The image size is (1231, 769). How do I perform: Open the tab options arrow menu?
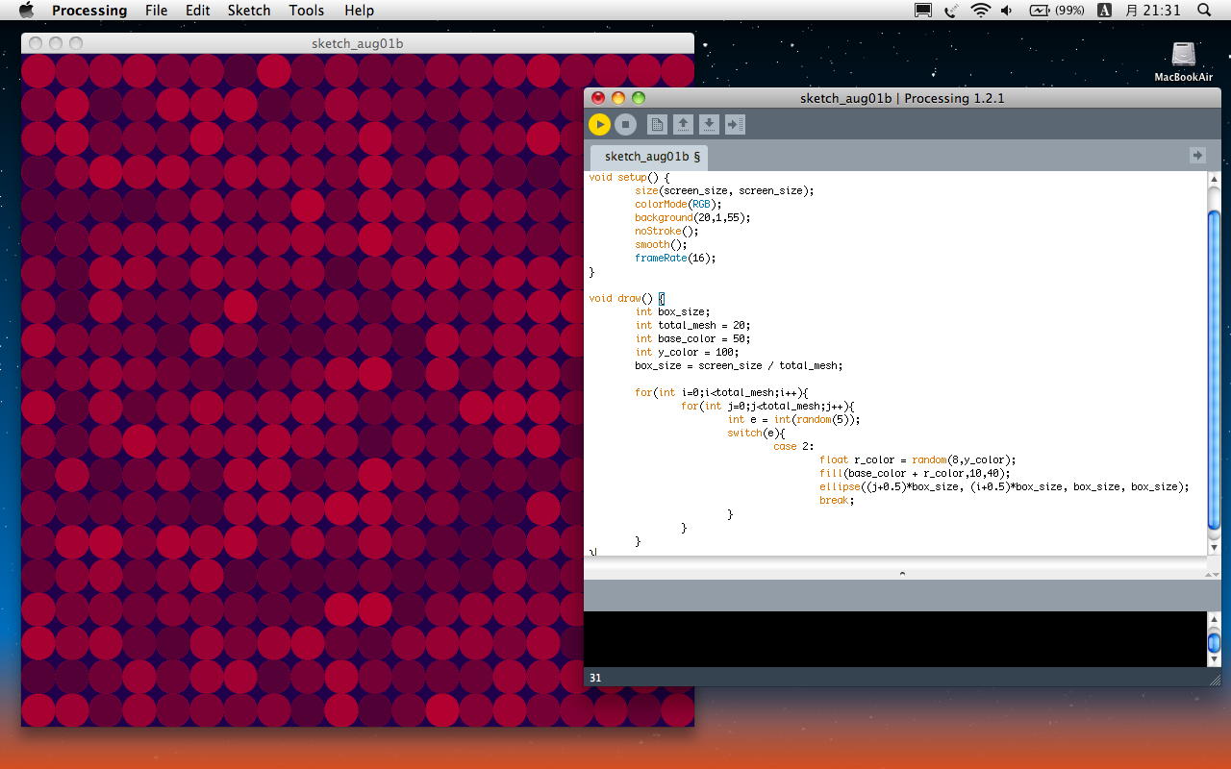pyautogui.click(x=1197, y=155)
